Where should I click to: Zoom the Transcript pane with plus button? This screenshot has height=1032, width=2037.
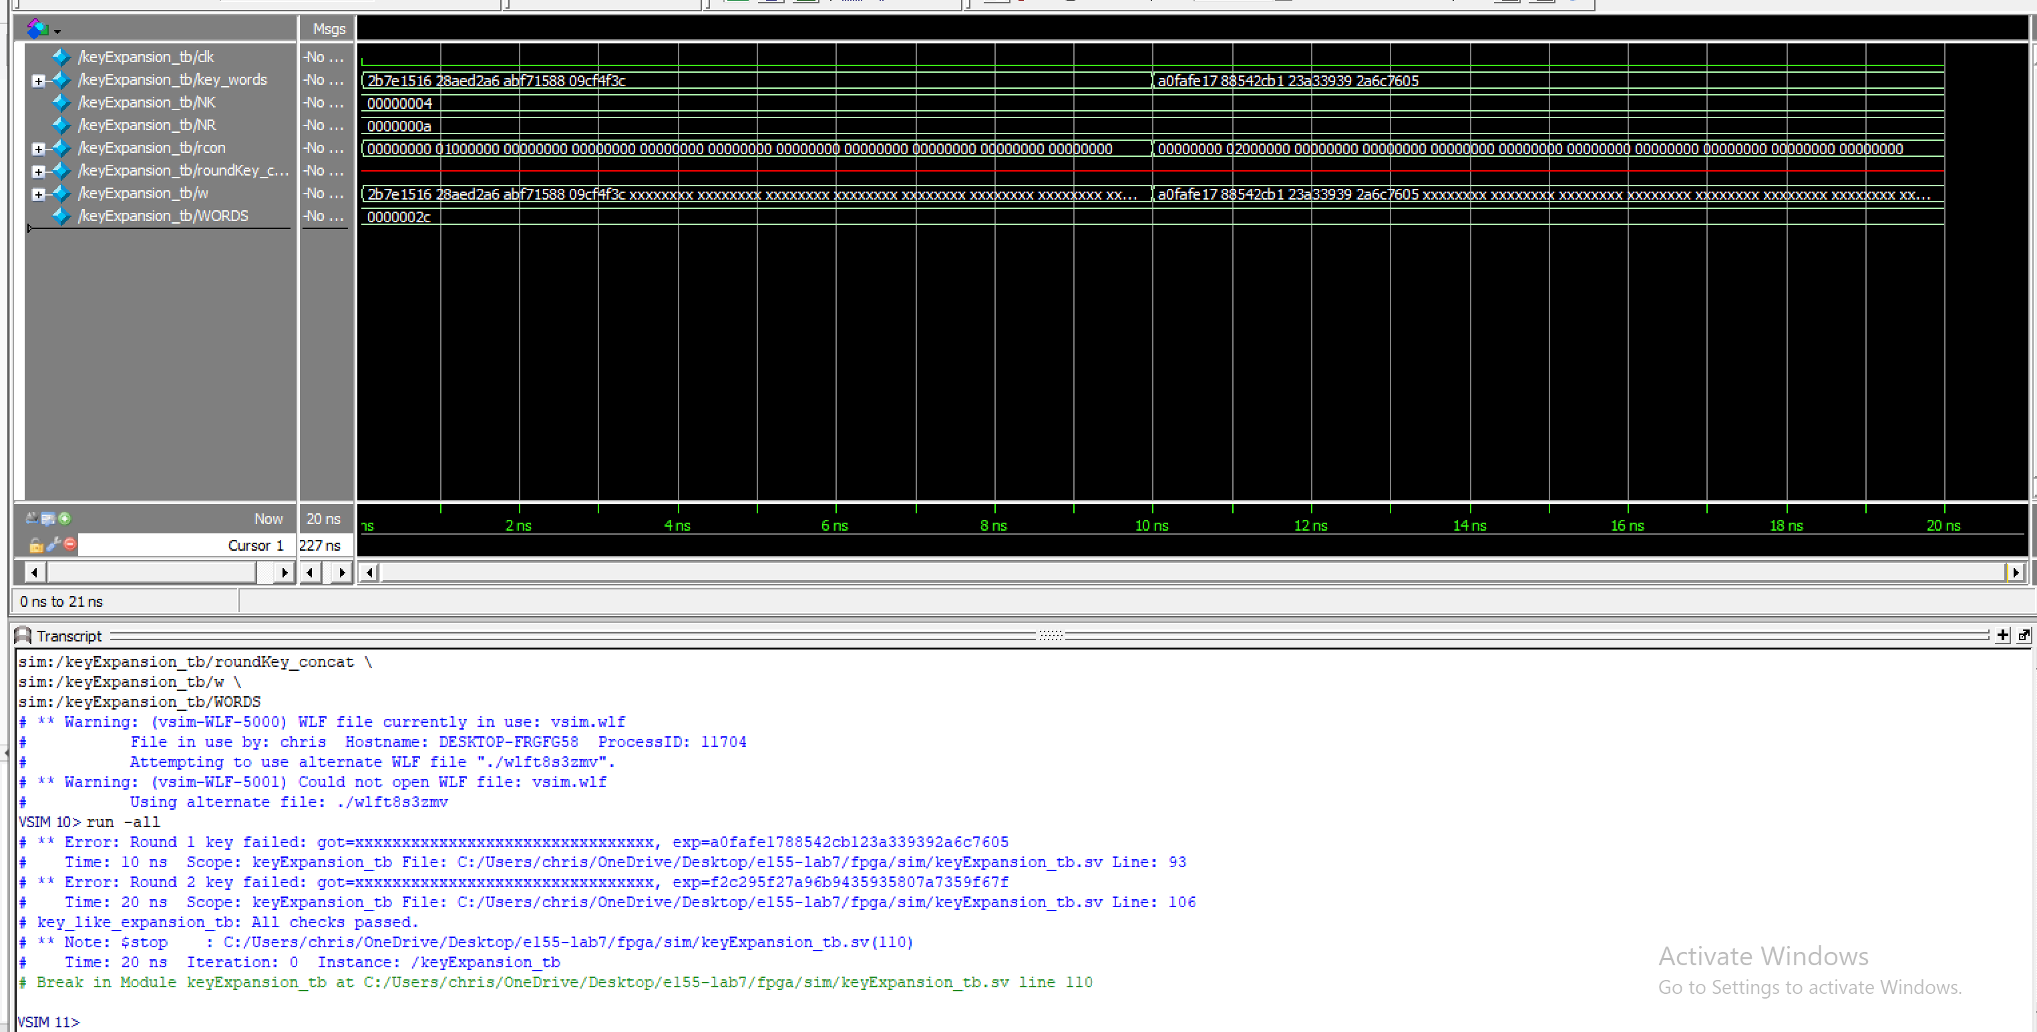pyautogui.click(x=2002, y=635)
